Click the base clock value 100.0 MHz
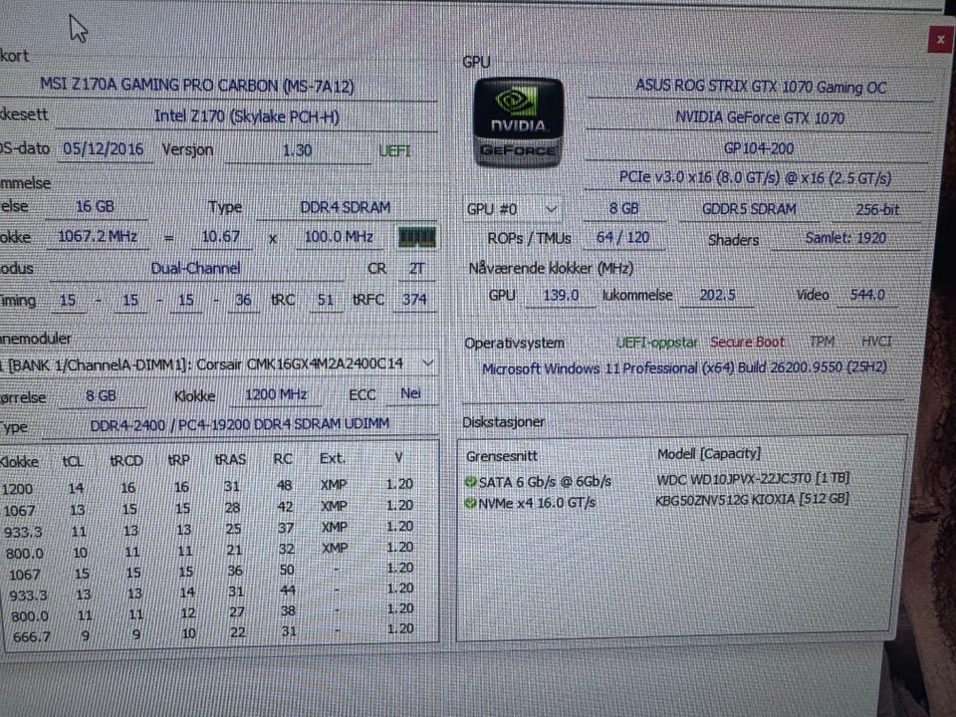Screen dimensions: 956x717 pos(339,237)
